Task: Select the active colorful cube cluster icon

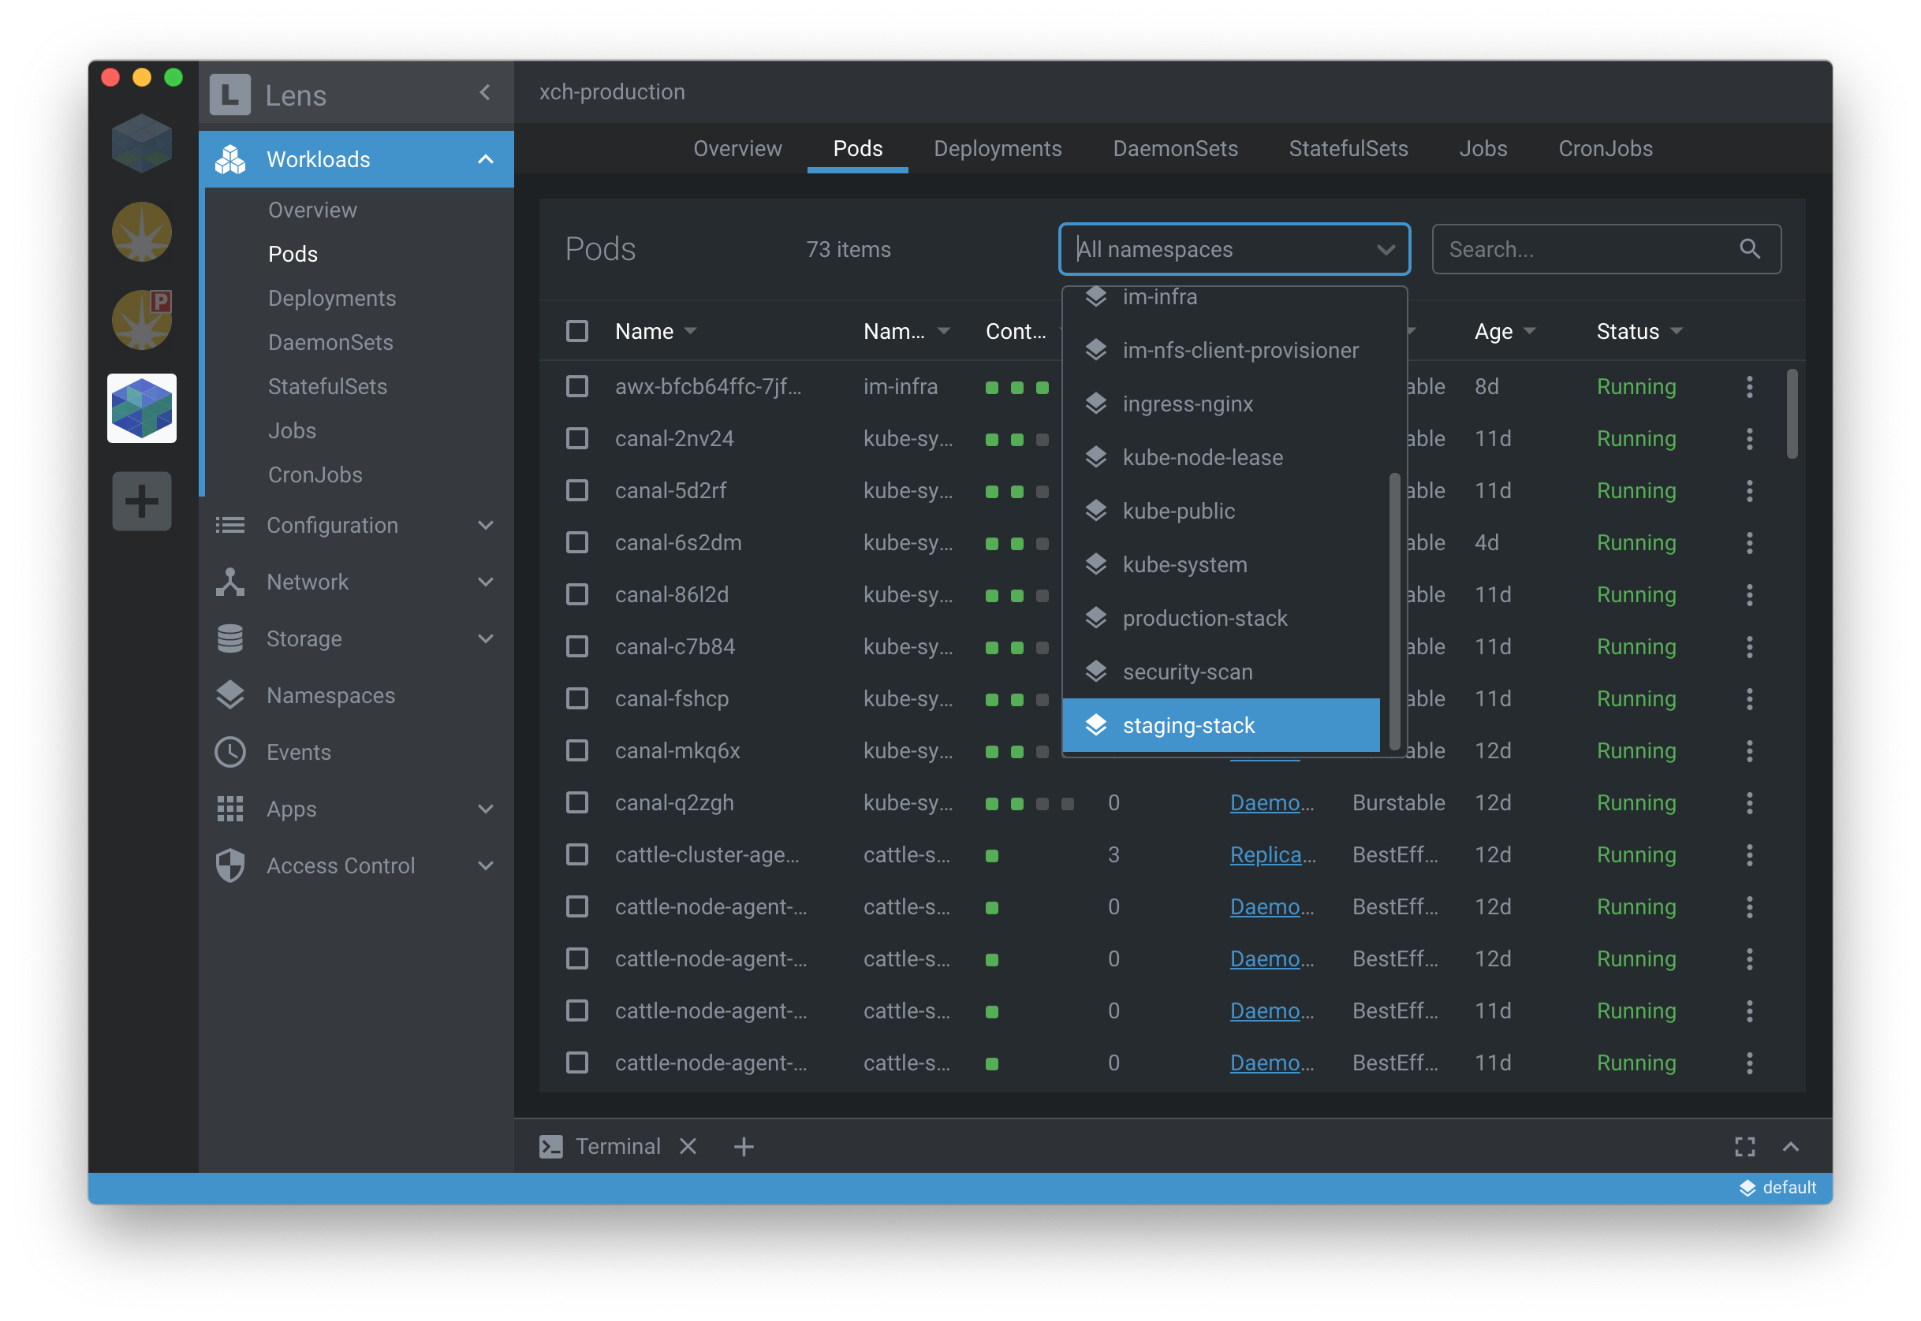Action: tap(142, 408)
